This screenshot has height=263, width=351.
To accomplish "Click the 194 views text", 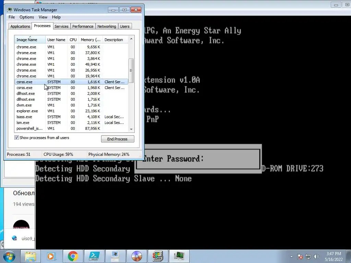I will point(24,204).
